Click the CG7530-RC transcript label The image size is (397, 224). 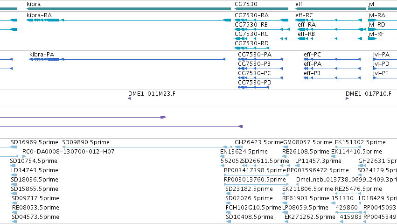pos(251,34)
